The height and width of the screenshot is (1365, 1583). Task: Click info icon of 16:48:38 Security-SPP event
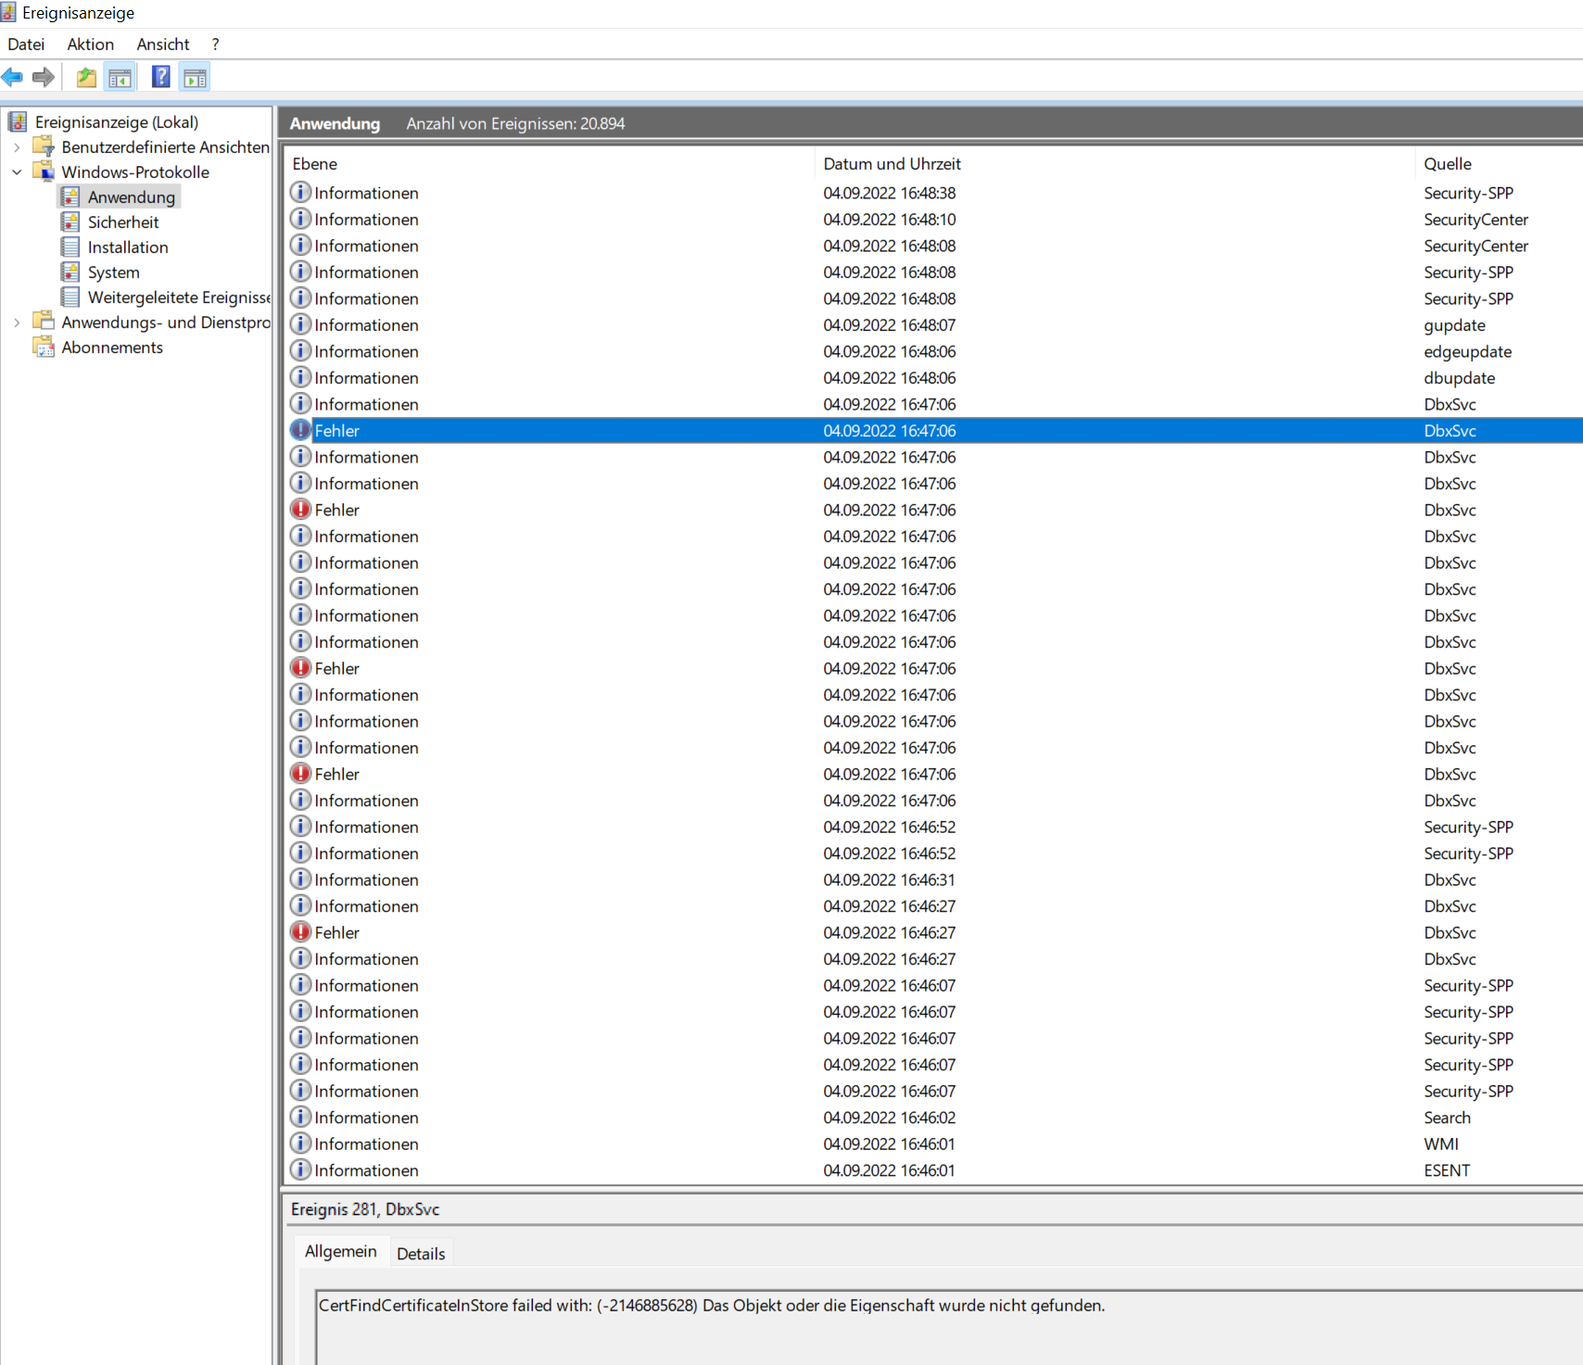point(300,192)
